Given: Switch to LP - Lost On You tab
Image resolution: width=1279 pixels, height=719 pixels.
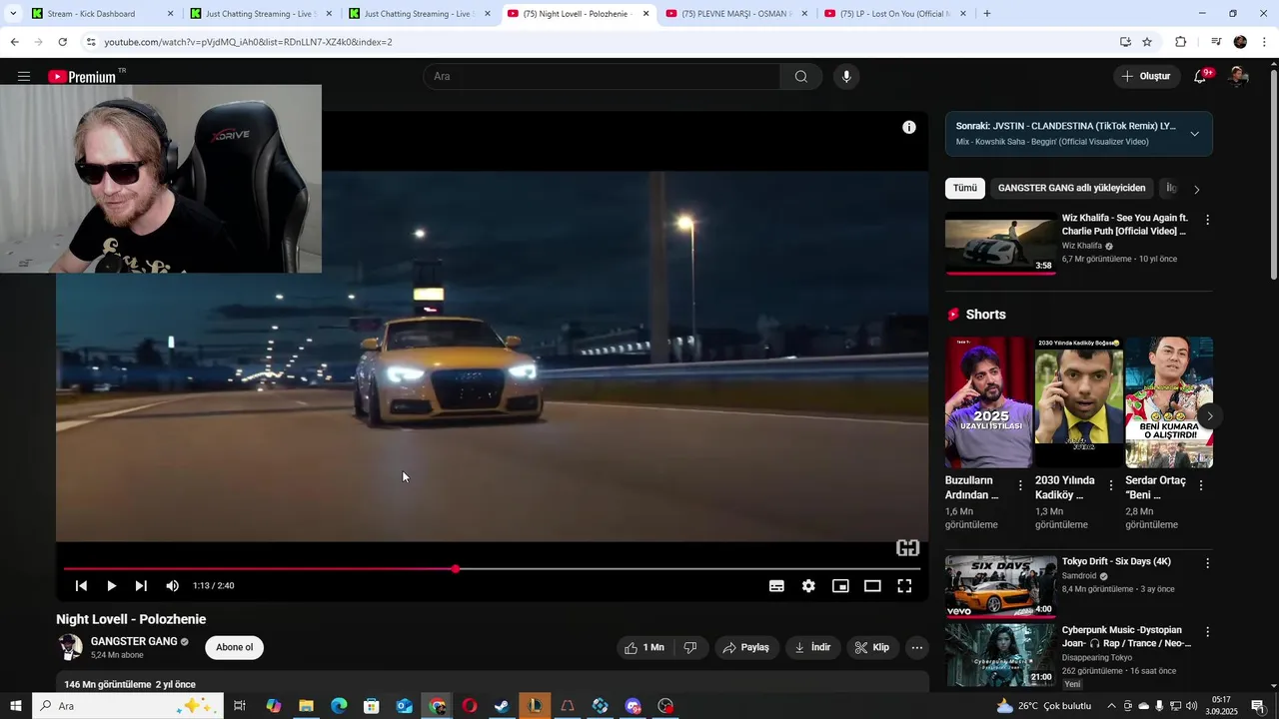Looking at the screenshot, I should click(894, 14).
